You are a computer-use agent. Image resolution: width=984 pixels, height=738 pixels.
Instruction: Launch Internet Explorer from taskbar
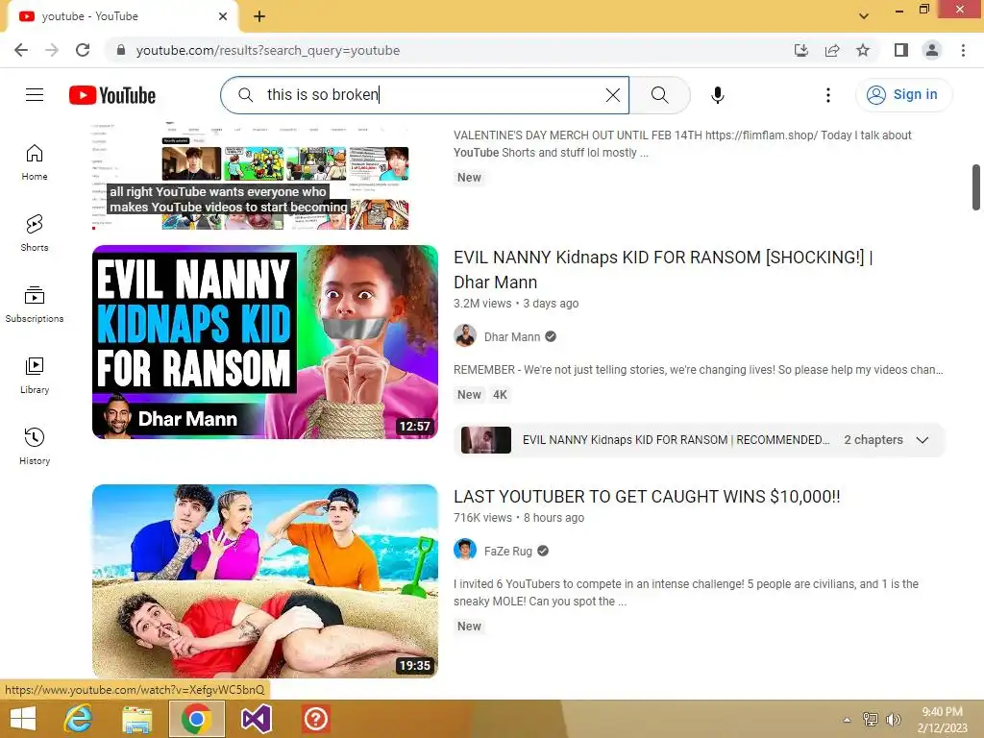pos(79,719)
